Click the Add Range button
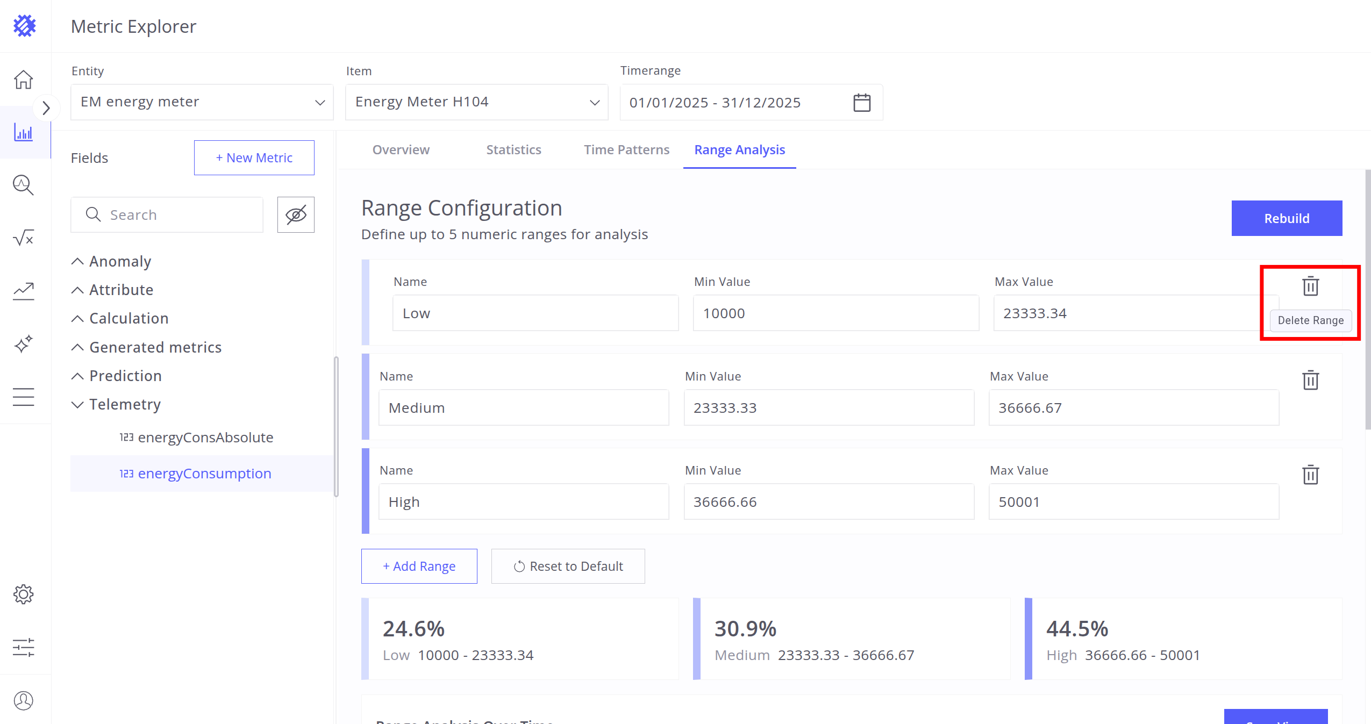The image size is (1371, 724). [419, 566]
